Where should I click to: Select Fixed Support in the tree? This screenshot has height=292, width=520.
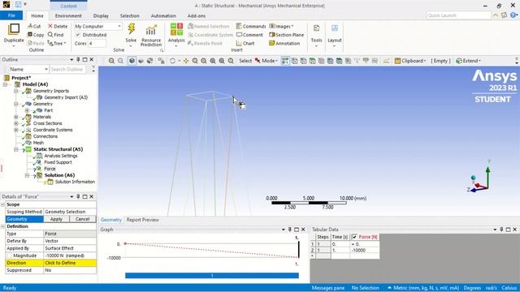[58, 162]
